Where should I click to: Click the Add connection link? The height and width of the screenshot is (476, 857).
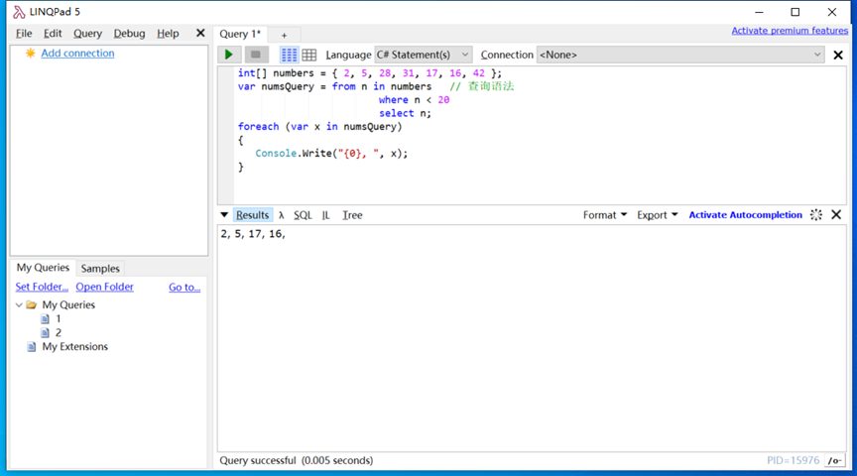[x=77, y=53]
